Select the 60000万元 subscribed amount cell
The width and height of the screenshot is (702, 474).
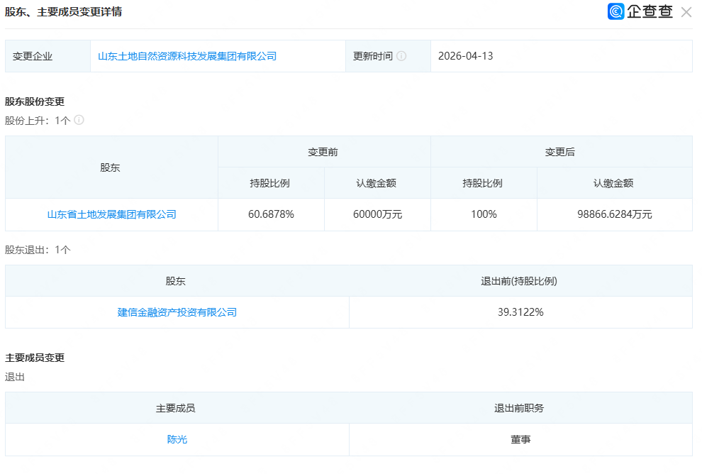(x=377, y=214)
